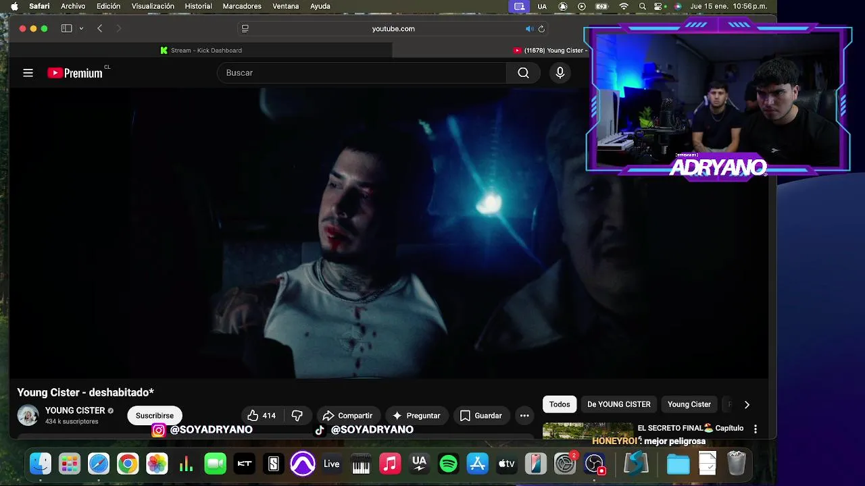This screenshot has width=865, height=486.
Task: Dislike the deshabitado video
Action: tap(297, 416)
